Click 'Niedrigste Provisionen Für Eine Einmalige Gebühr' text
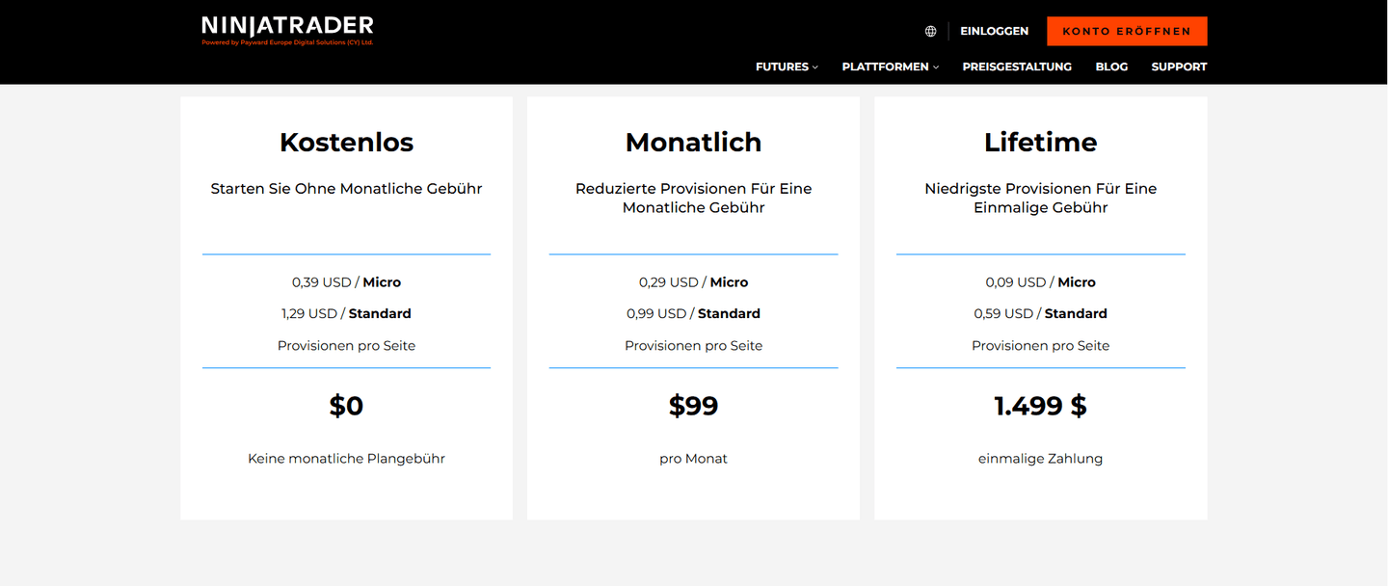The height and width of the screenshot is (586, 1388). point(1040,199)
